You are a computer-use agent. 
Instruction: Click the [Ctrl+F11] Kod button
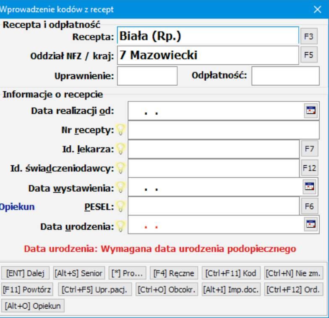(x=231, y=273)
